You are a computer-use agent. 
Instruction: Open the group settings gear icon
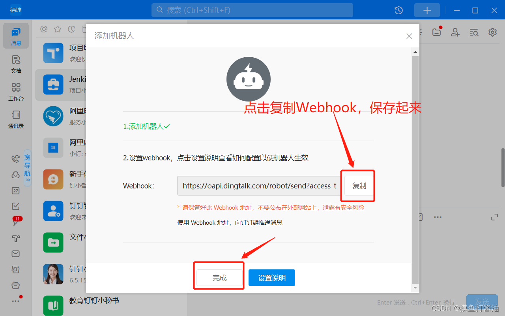coord(492,32)
